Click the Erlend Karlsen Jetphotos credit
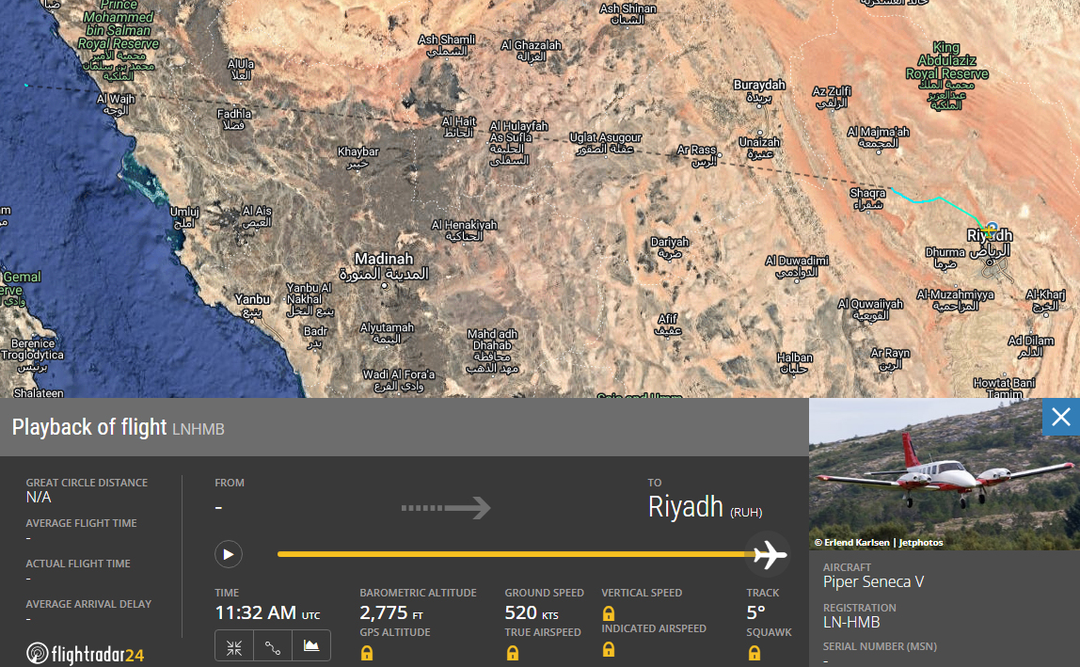 coord(878,542)
